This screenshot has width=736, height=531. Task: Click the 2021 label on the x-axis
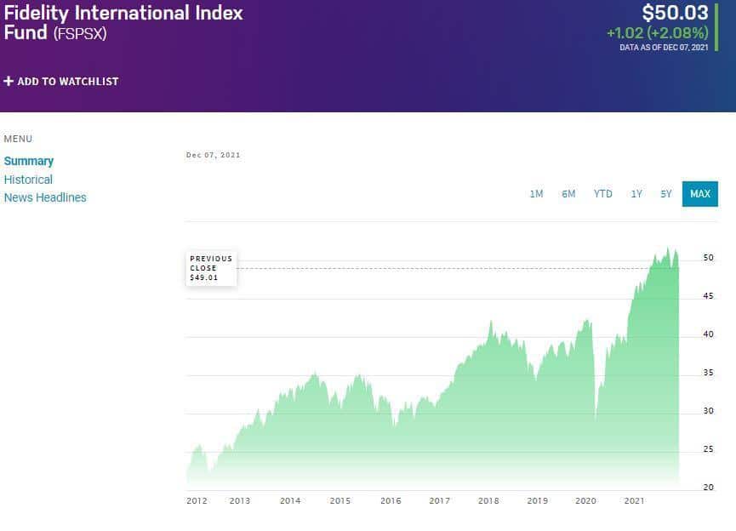coord(634,501)
